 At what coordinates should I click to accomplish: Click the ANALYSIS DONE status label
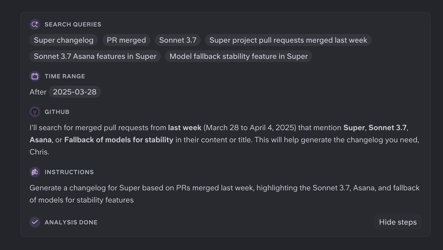[x=71, y=222]
